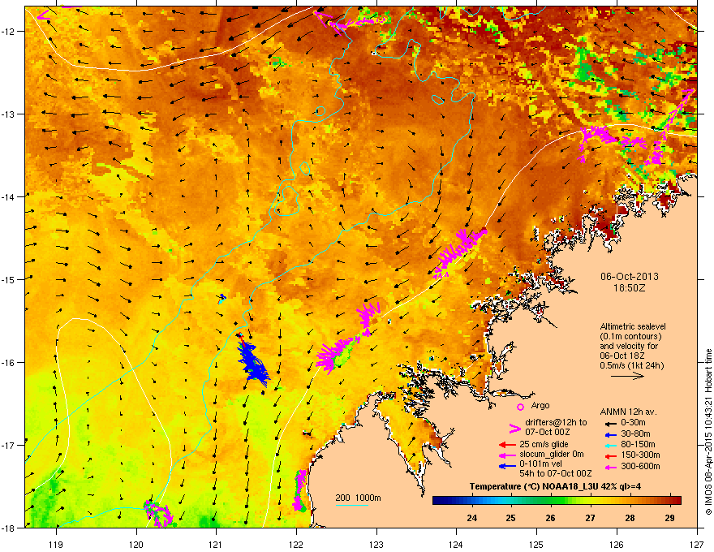This screenshot has height=552, width=714.
Task: Click the 121 longitude axis label
Action: coord(216,544)
